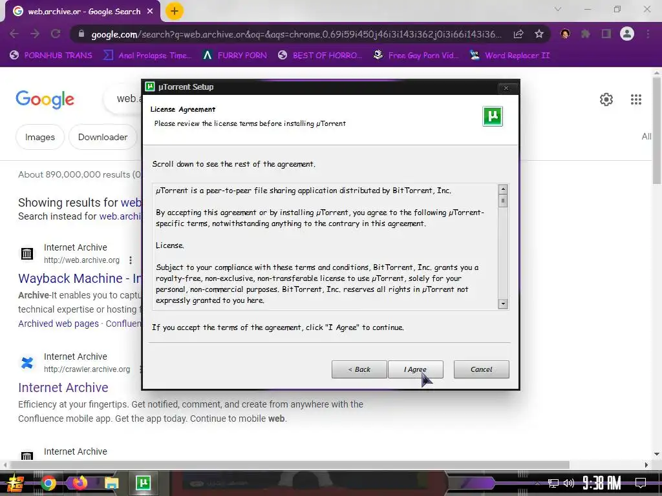This screenshot has height=496, width=662.
Task: Click I Agree in µTorrent Setup
Action: coord(416,369)
